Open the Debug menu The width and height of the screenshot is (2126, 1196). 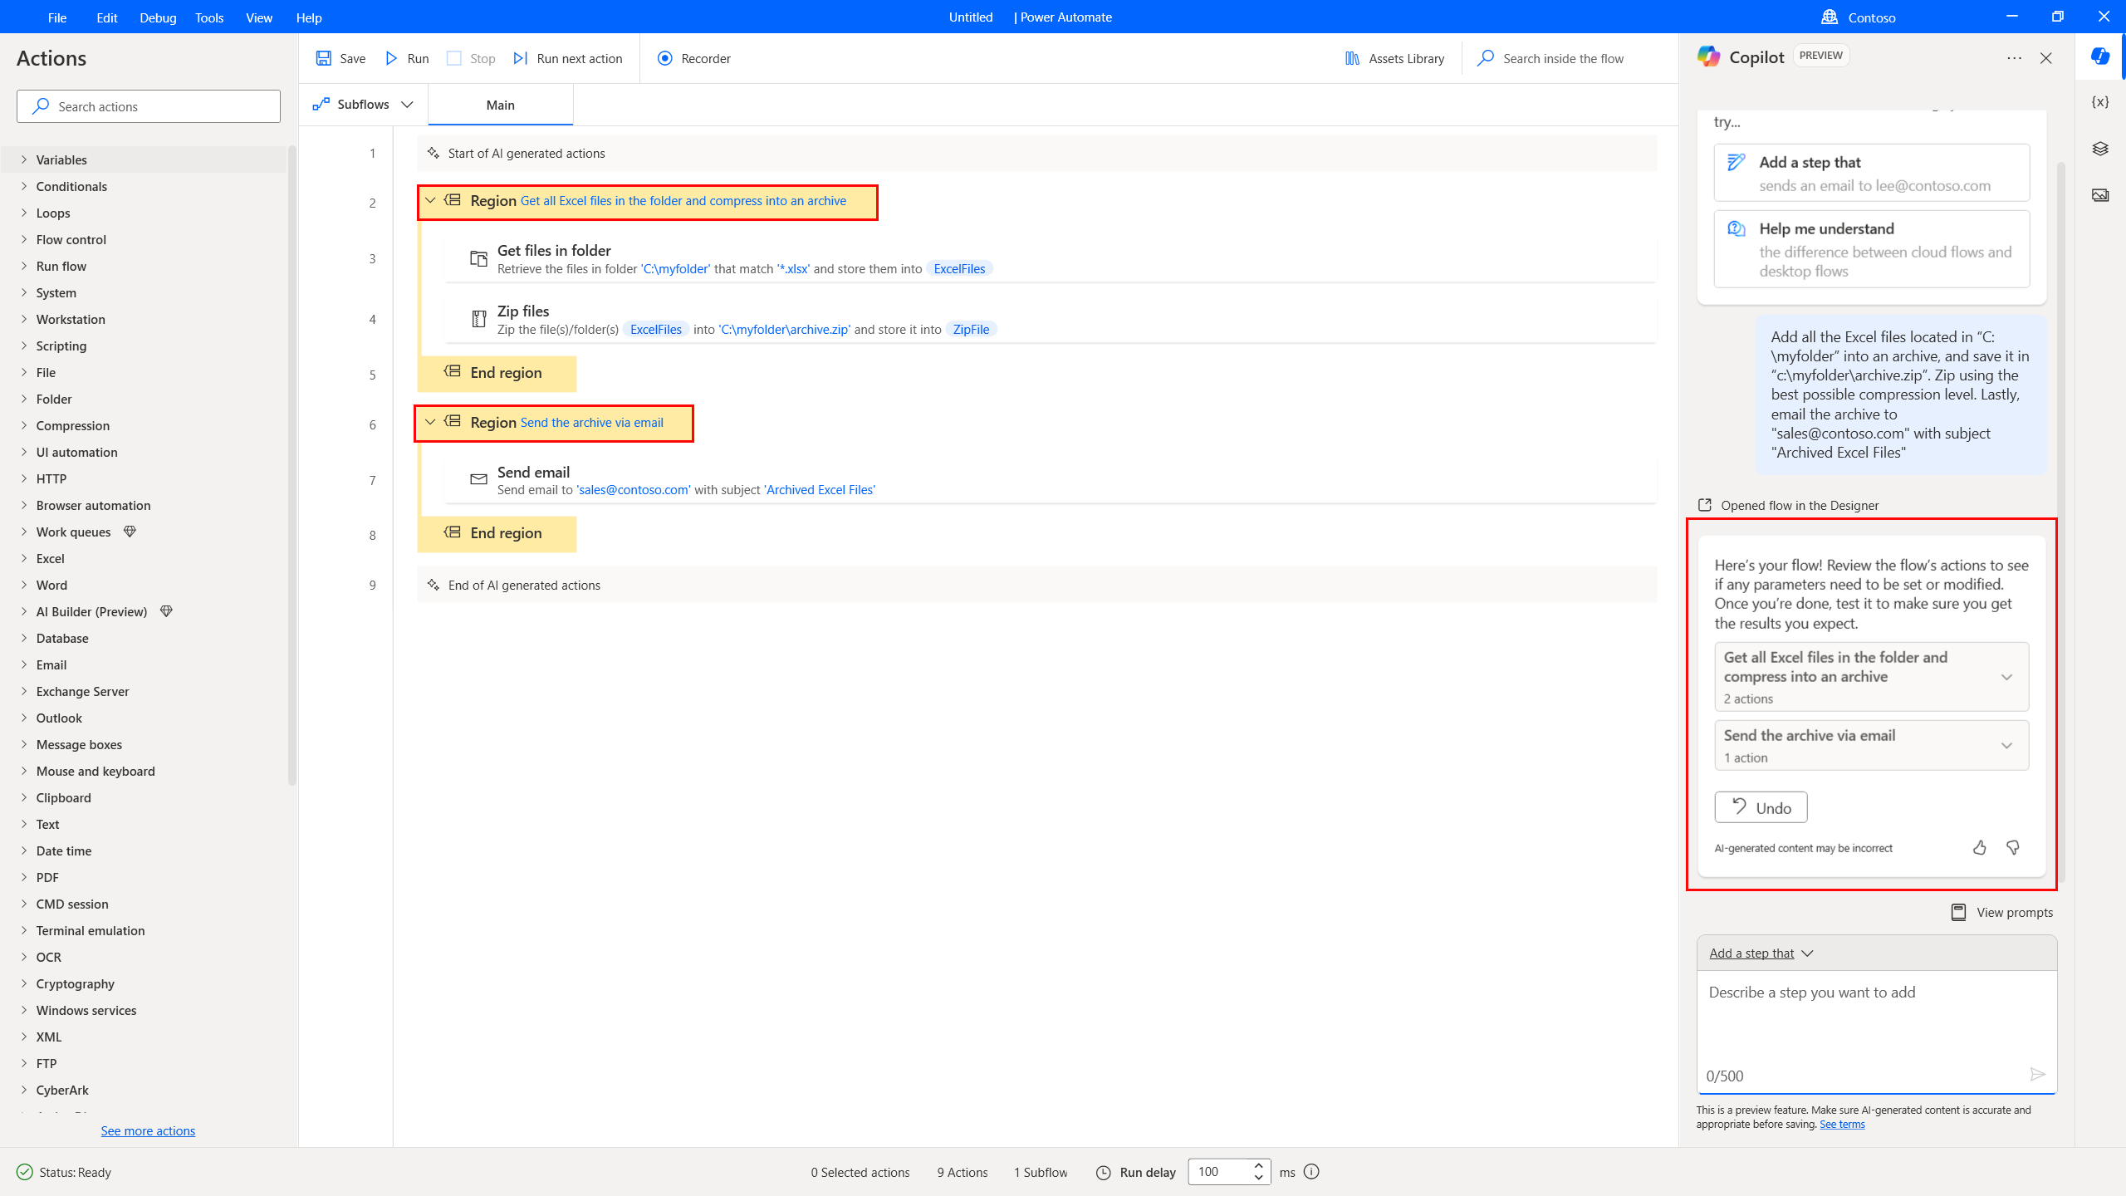(156, 16)
